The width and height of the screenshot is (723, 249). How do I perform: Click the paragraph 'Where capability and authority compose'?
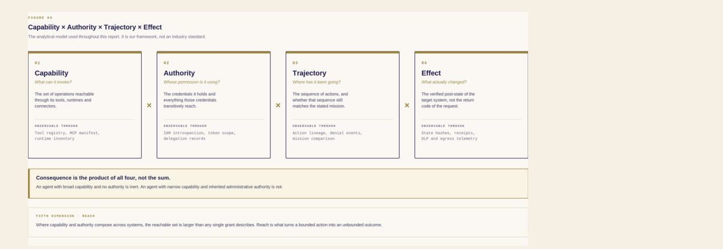(209, 225)
